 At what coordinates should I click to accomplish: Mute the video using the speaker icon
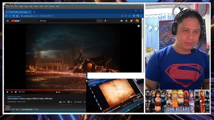click(x=16, y=92)
